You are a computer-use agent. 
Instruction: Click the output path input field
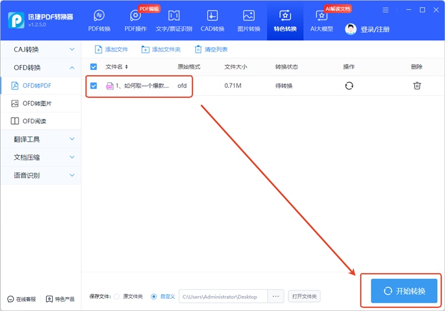pos(223,297)
